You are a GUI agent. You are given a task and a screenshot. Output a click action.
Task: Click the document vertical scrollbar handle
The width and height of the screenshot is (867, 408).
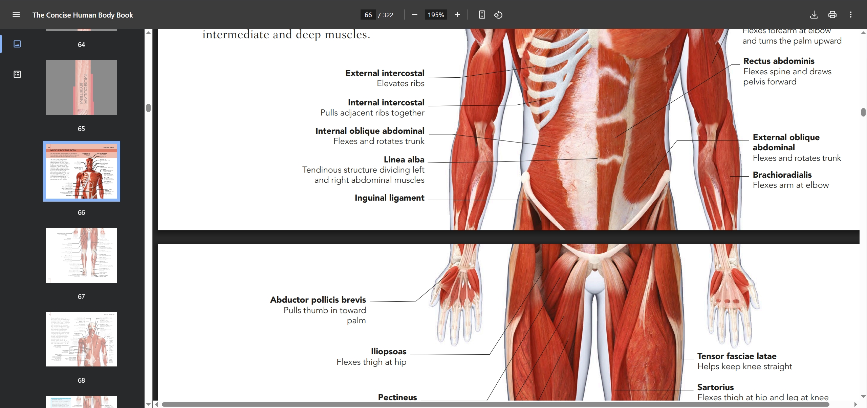coord(863,112)
